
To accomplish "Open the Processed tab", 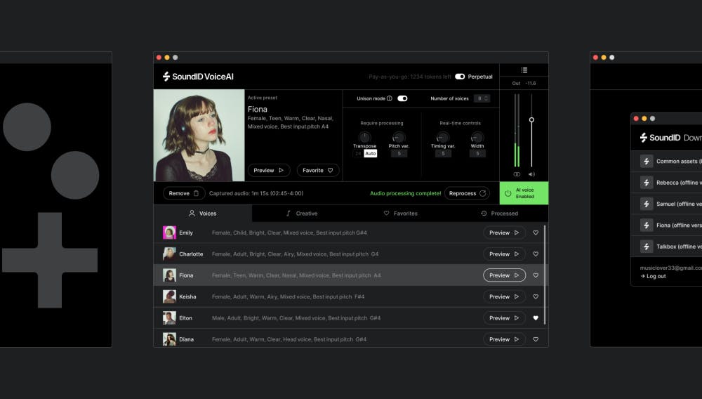I will click(499, 214).
